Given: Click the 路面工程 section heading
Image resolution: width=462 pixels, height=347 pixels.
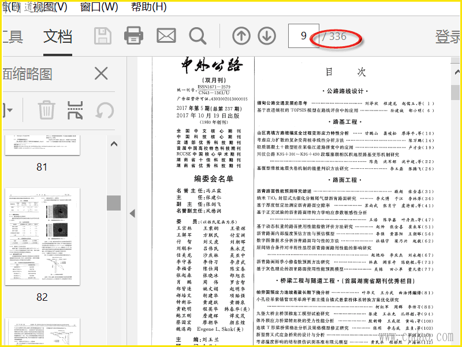Looking at the screenshot, I should pyautogui.click(x=345, y=180).
